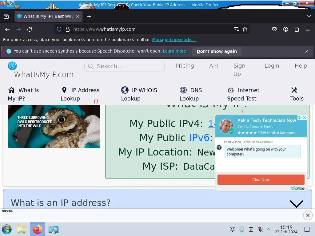Click the forward navigation arrow
The height and width of the screenshot is (236, 315).
18,29
